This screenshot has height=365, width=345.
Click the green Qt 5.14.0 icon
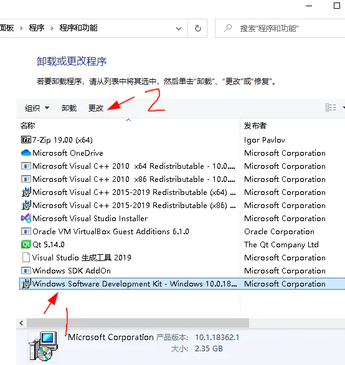[26, 244]
